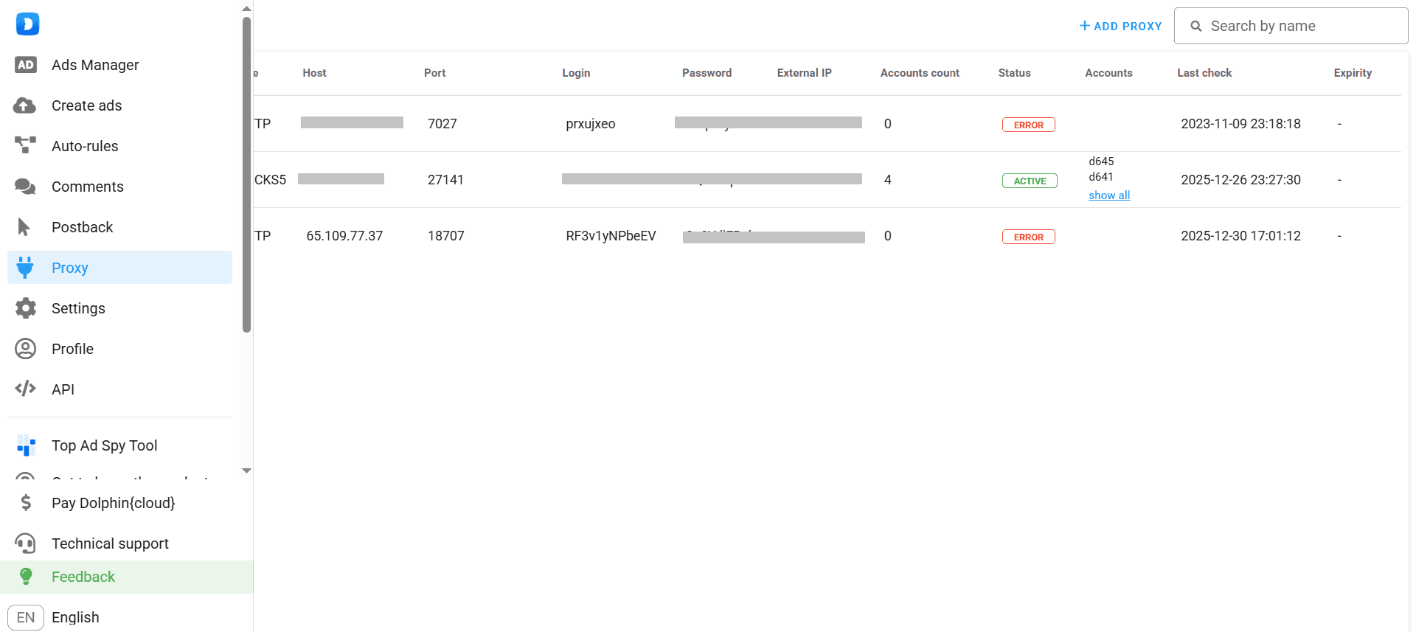1416x632 pixels.
Task: Click the Dolphin logo icon
Action: 27,24
